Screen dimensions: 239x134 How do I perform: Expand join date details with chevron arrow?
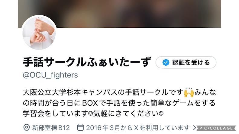point(194,128)
